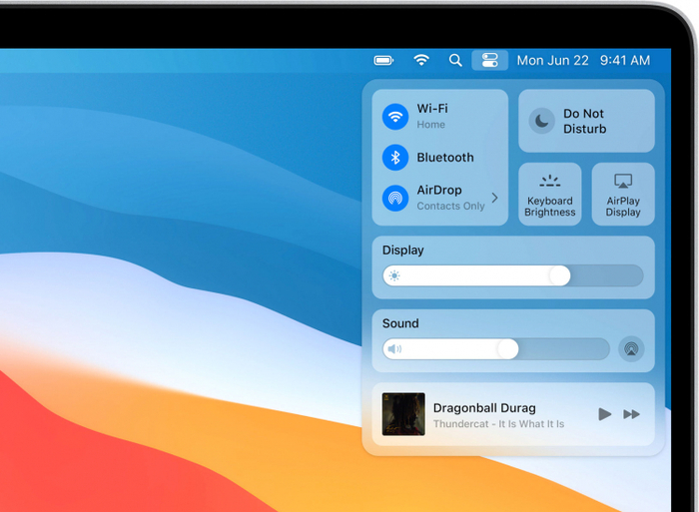Click the battery icon in menu bar
The image size is (699, 512).
click(x=383, y=60)
